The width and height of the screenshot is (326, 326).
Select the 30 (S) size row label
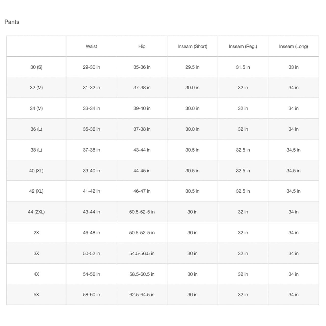tap(36, 67)
